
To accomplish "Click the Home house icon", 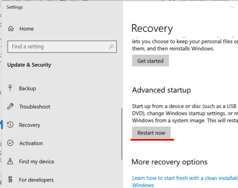I will [x=11, y=29].
